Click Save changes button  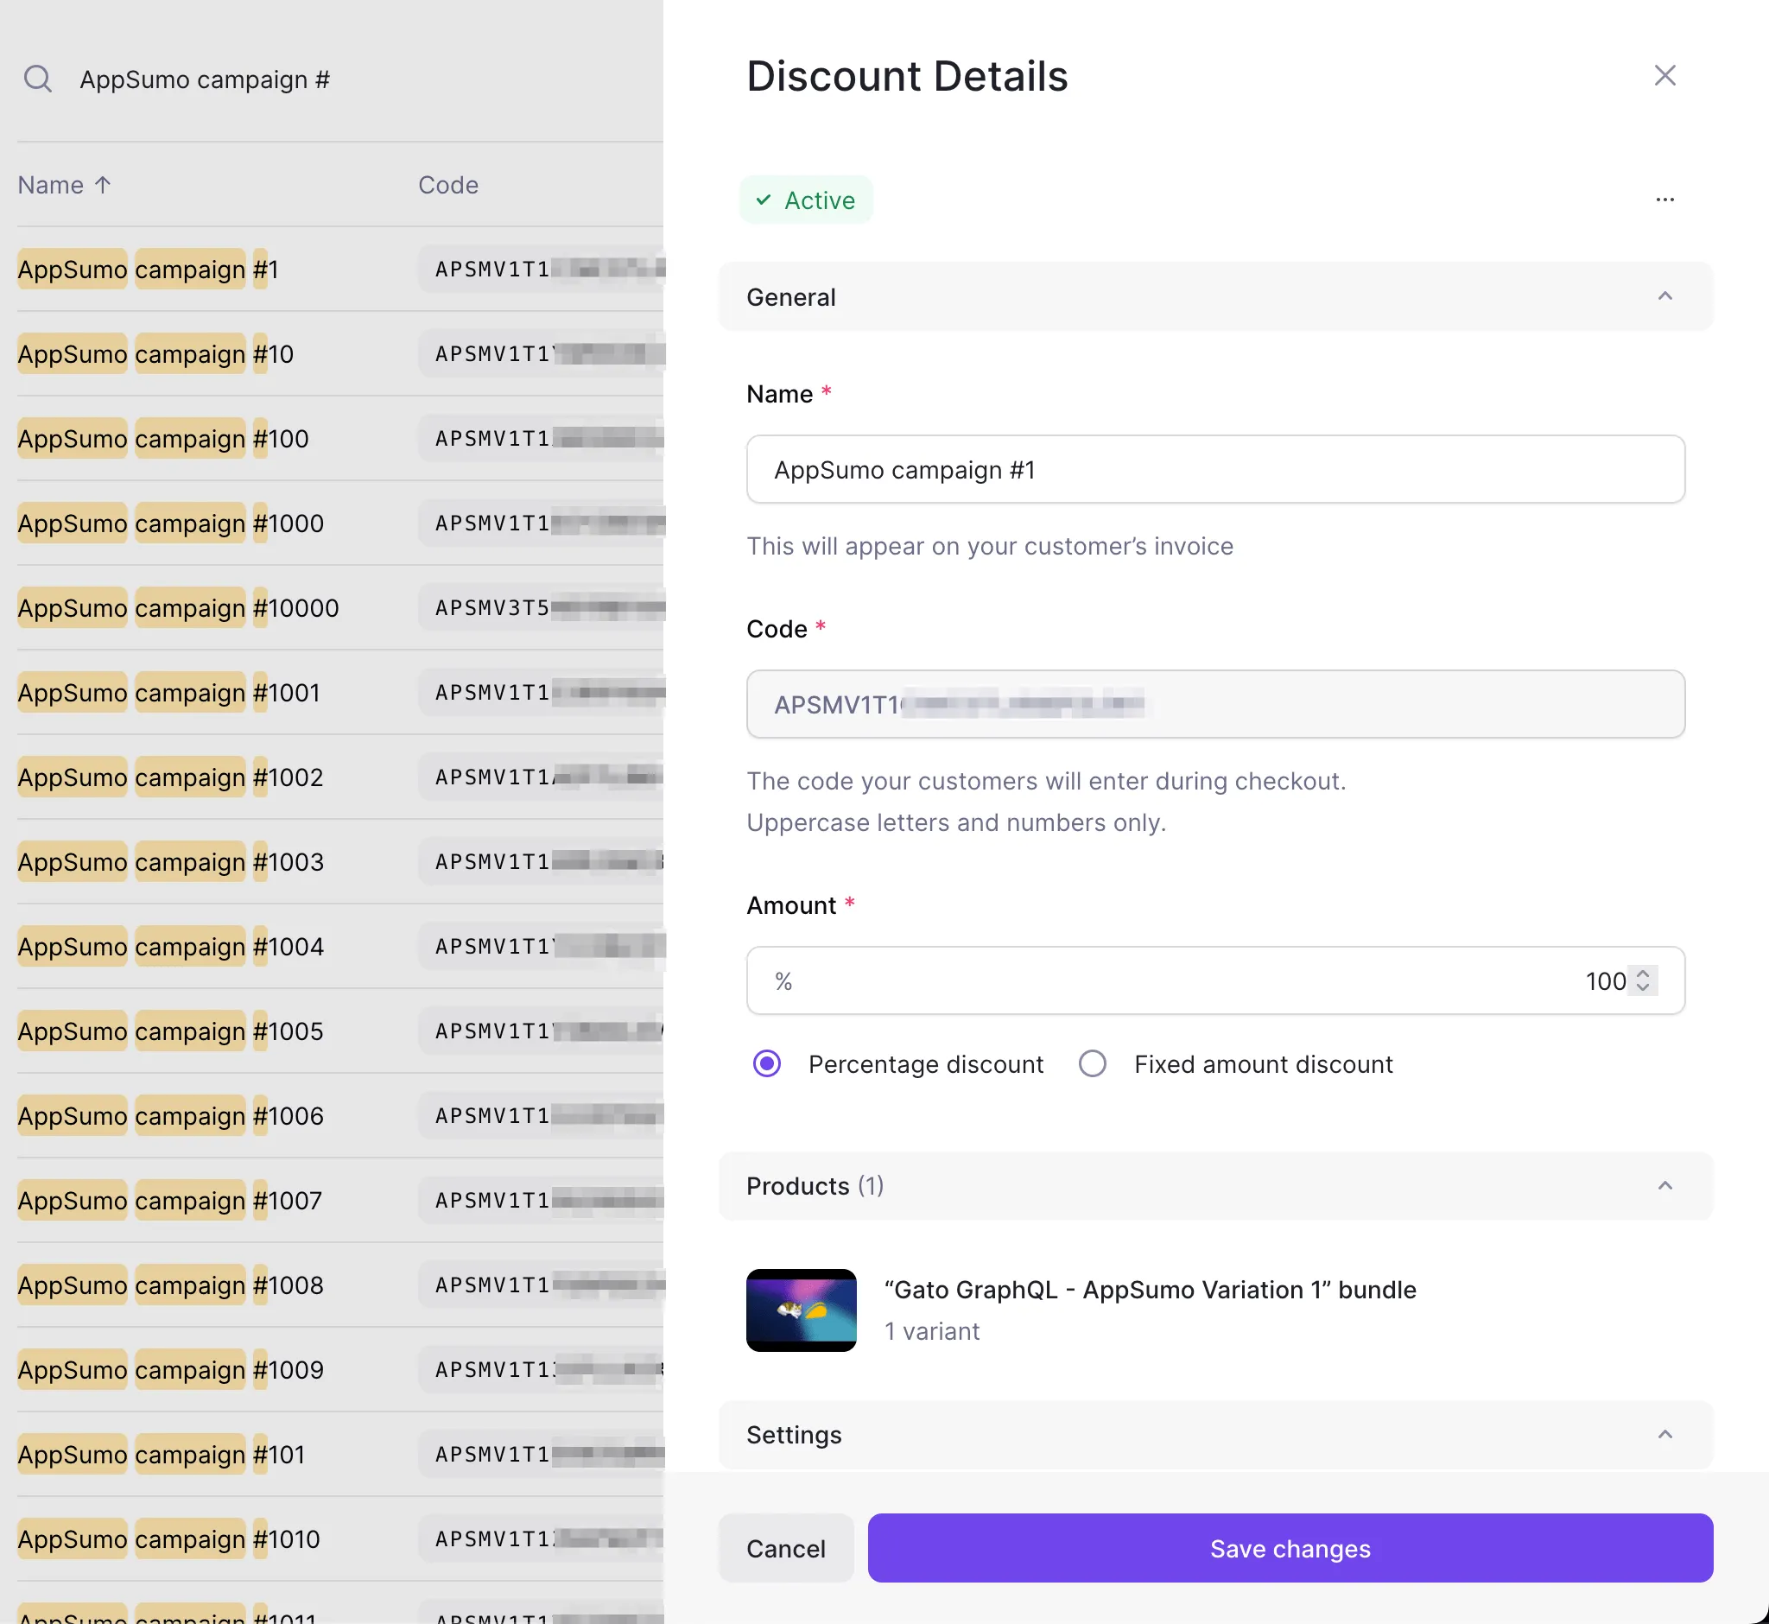point(1290,1549)
